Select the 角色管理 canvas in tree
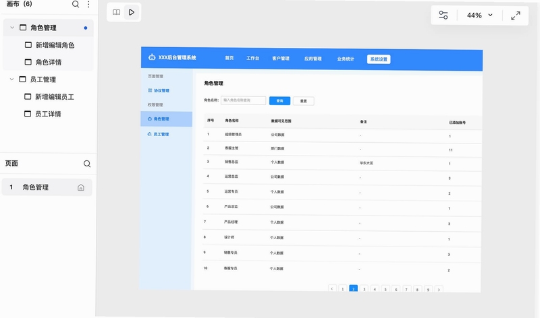Screen dimensions: 540x318 point(48,28)
